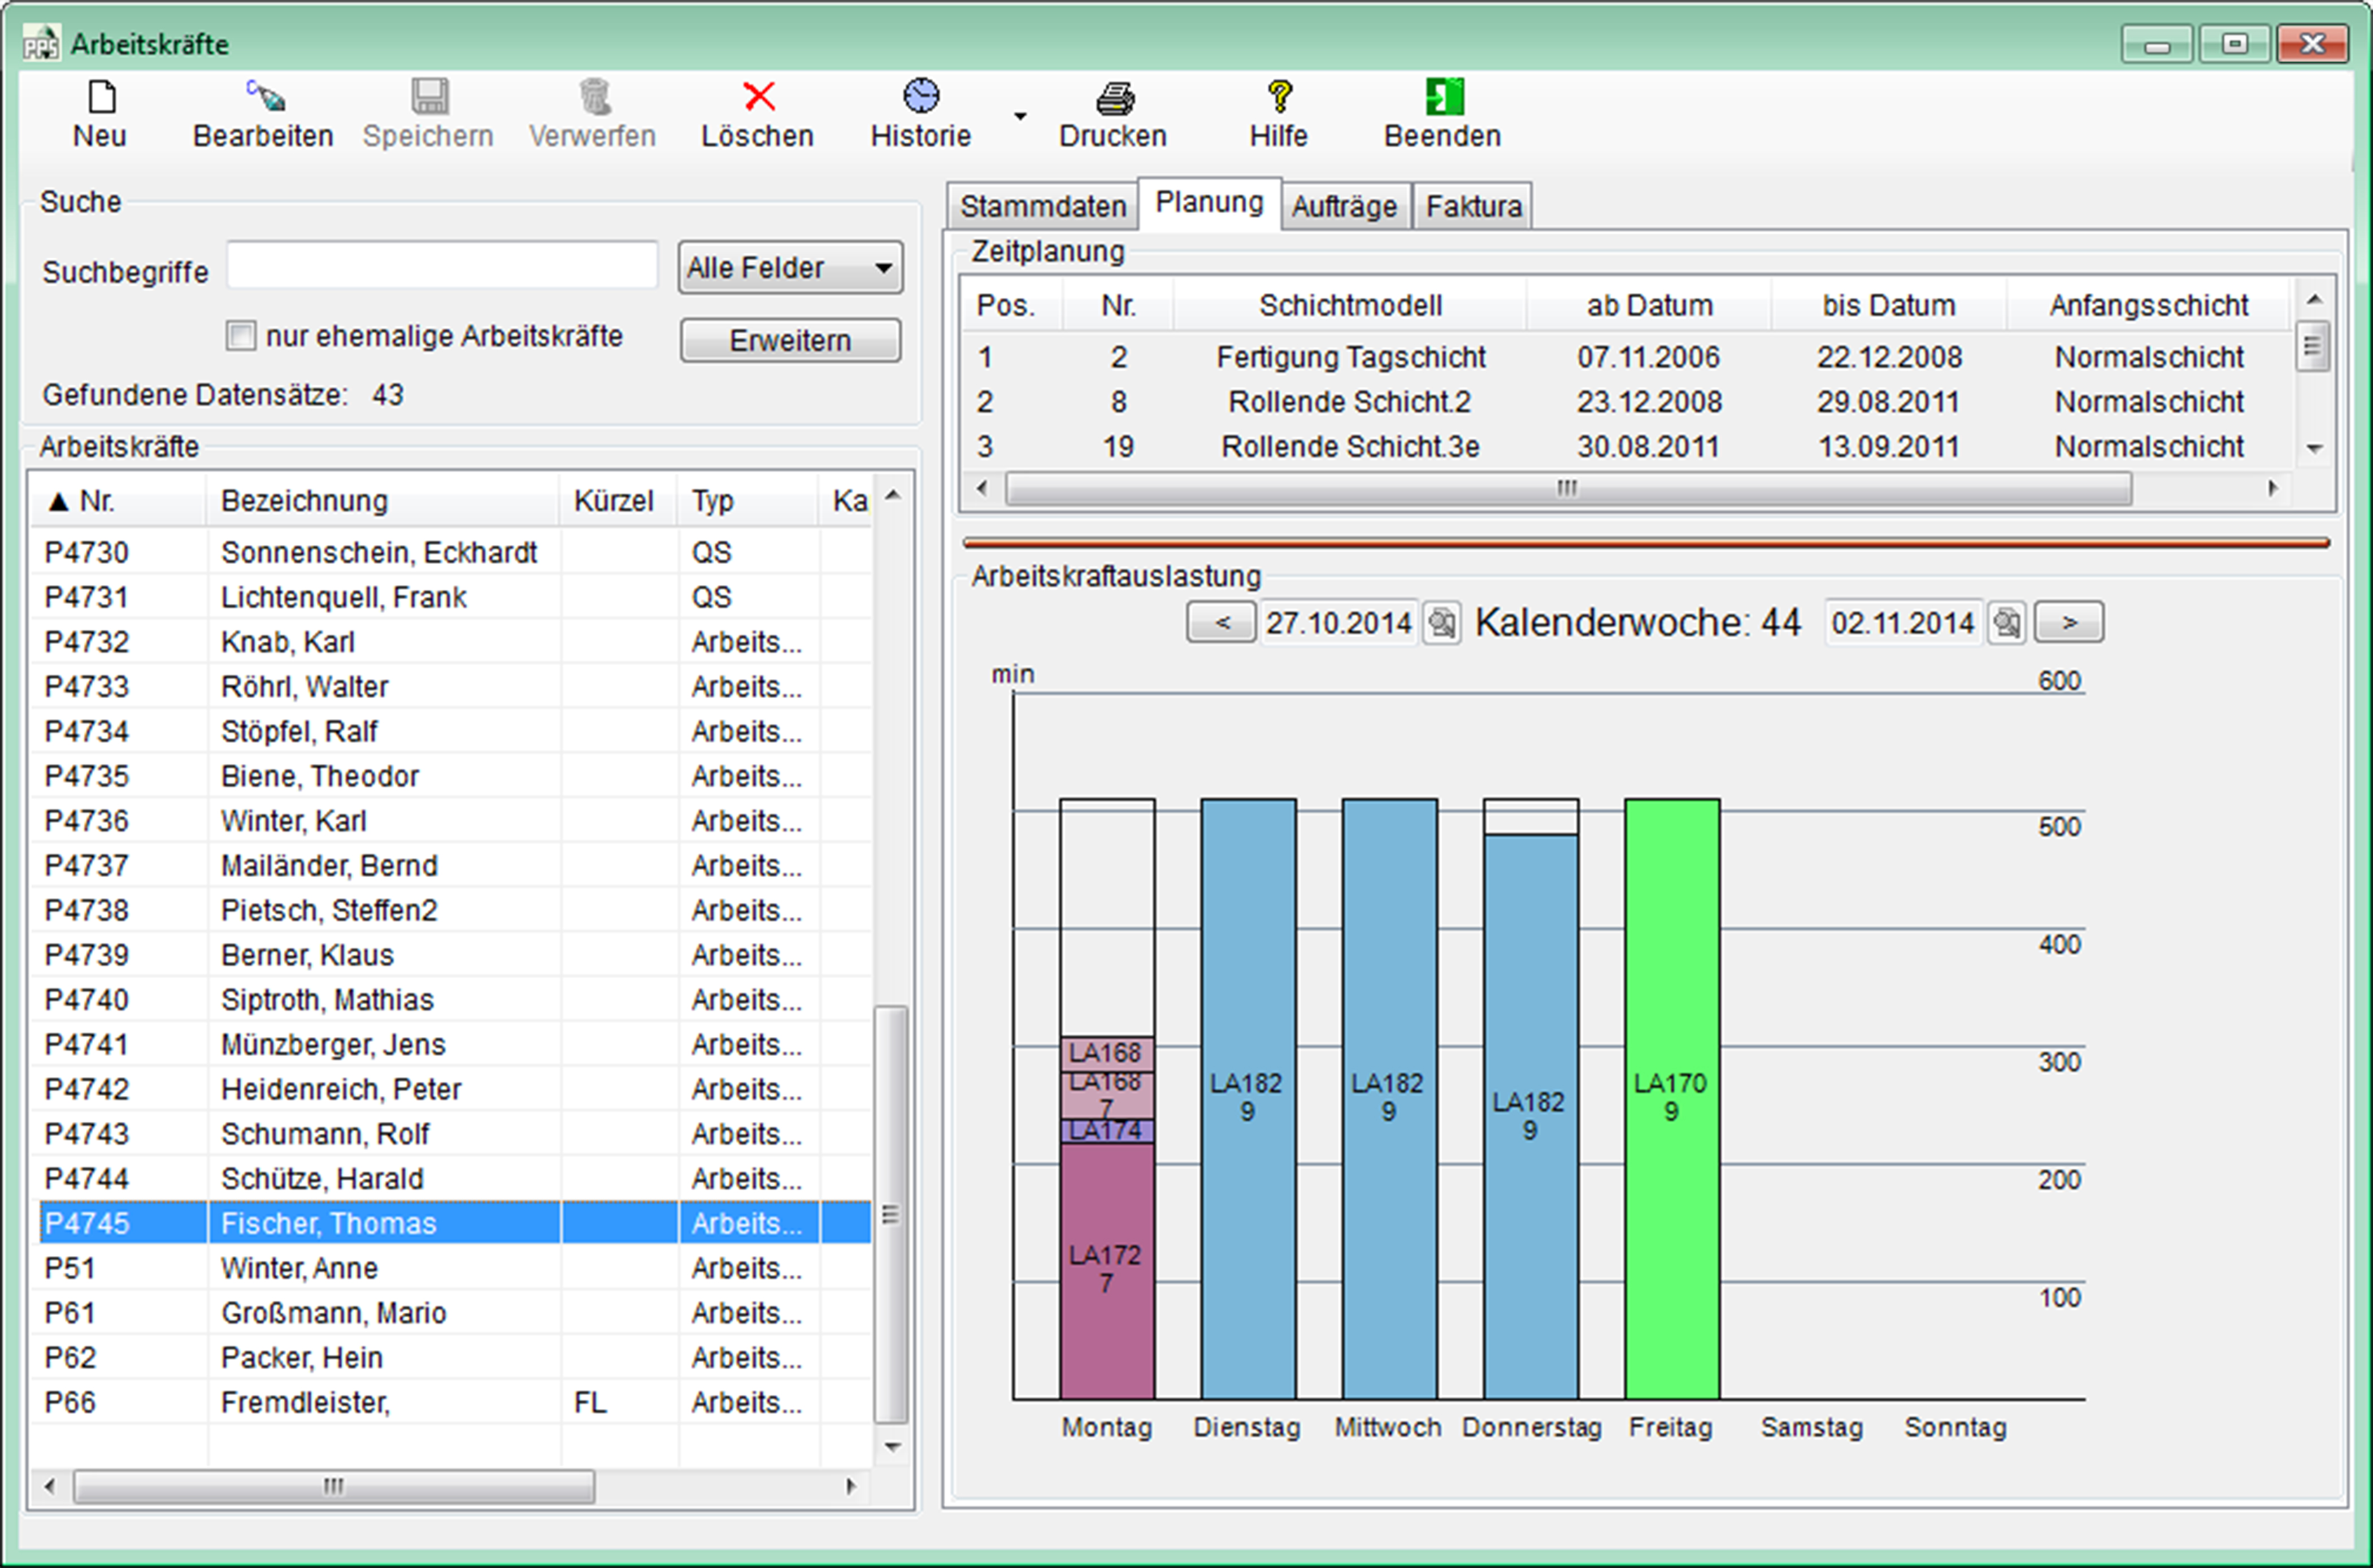Click the Drucken printer icon
The width and height of the screenshot is (2373, 1568).
tap(1114, 98)
